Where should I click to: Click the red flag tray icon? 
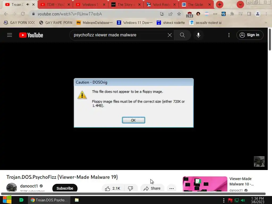click(x=230, y=200)
